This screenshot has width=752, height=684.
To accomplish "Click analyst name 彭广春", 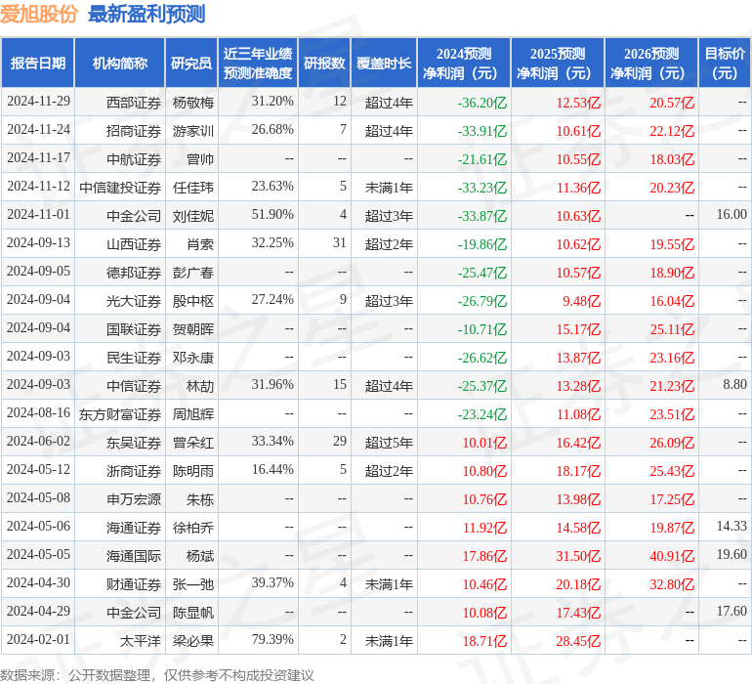I will coord(193,273).
